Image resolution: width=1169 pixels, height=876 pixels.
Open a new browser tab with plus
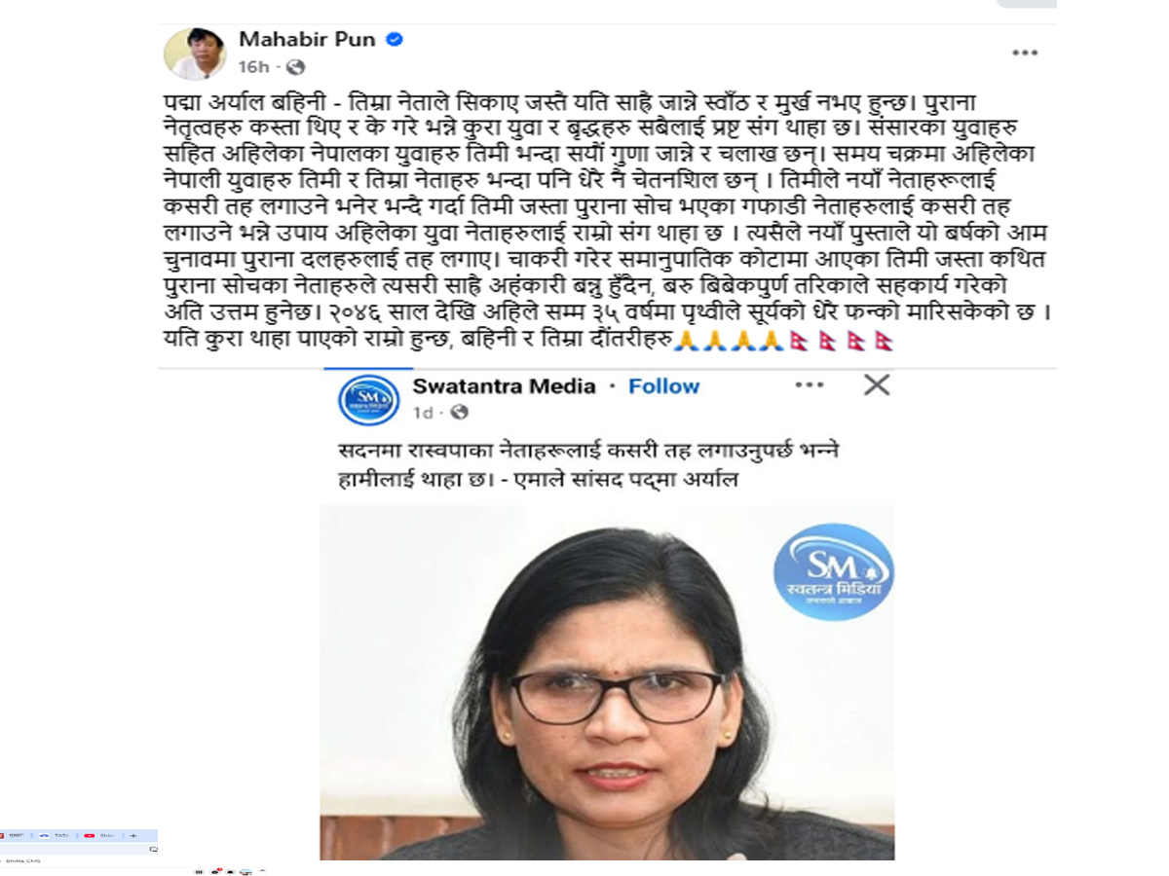point(132,835)
